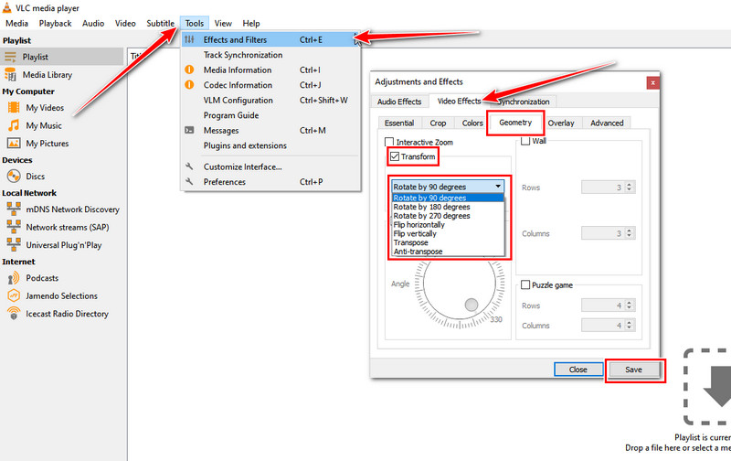Screen dimensions: 731x461
Task: Click the Podcasts icon
Action: [x=14, y=278]
